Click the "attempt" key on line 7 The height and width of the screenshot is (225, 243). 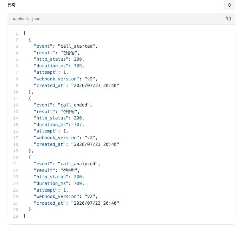point(46,72)
